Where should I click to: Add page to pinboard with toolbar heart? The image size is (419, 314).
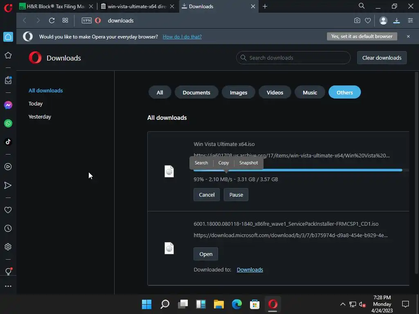368,20
